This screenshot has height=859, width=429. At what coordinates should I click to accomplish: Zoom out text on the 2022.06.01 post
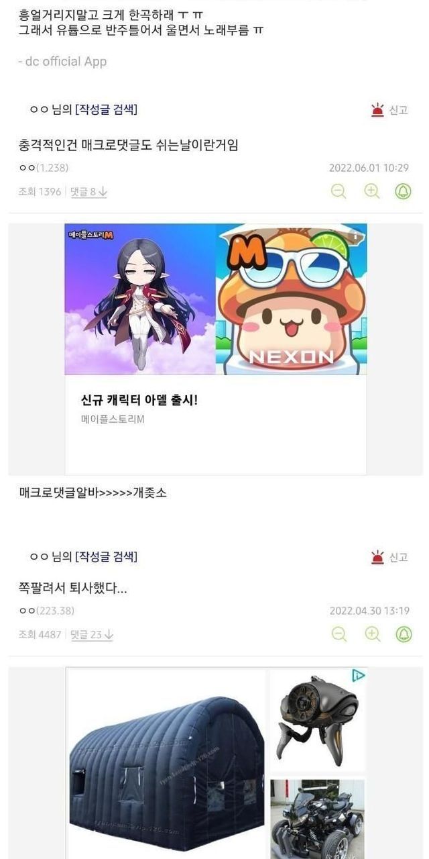[x=339, y=191]
